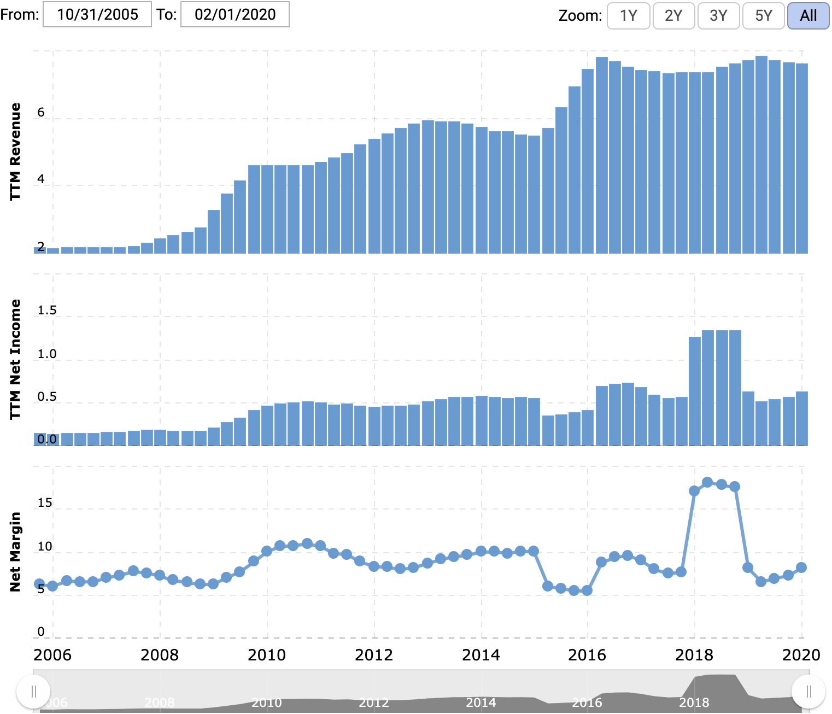The image size is (832, 714).
Task: Click the 2016 x-axis year label
Action: pos(587,655)
